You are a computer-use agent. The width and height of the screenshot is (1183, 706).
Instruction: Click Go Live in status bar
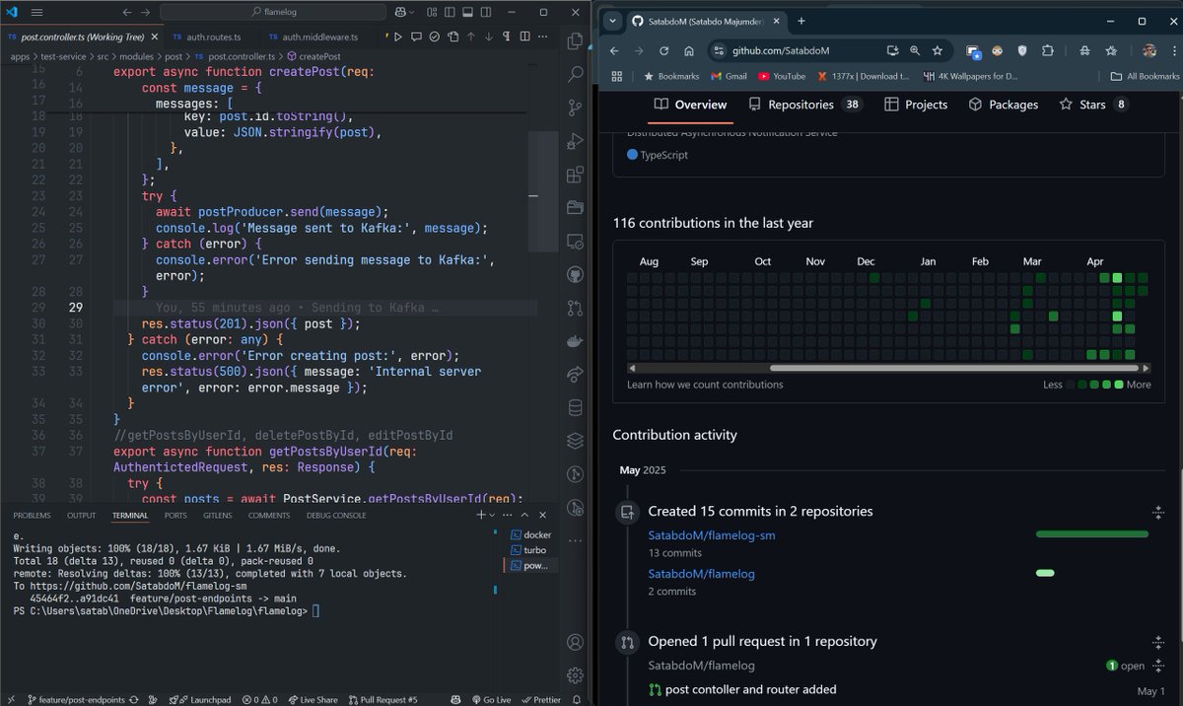[491, 699]
